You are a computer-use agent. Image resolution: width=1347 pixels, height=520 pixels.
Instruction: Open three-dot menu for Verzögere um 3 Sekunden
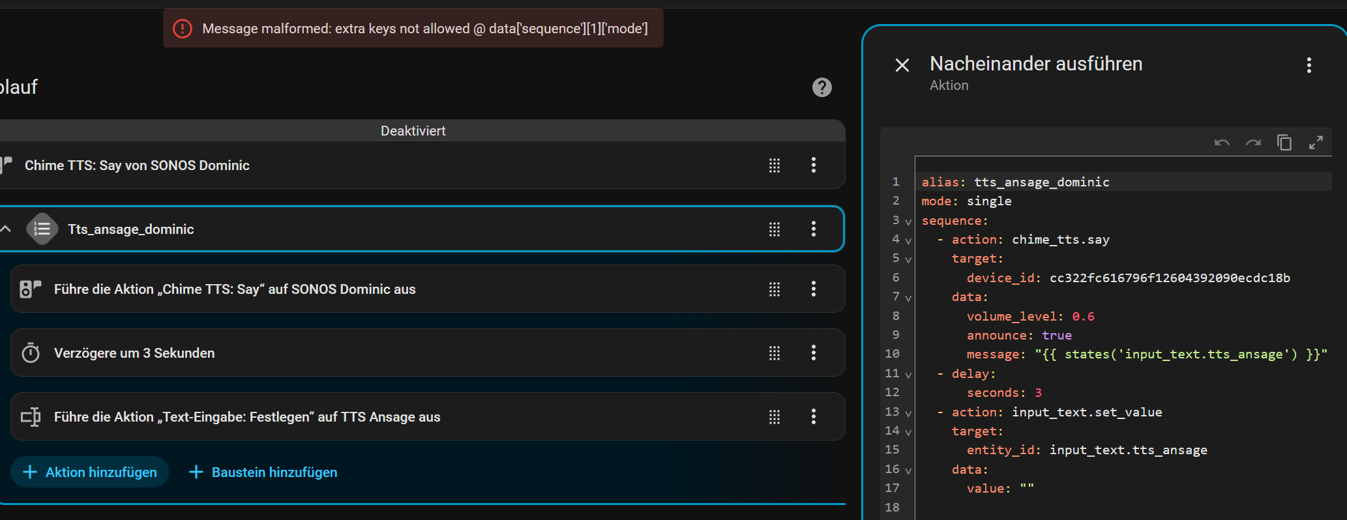[813, 353]
